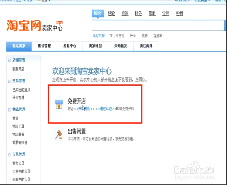The width and height of the screenshot is (227, 185).
Task: Open 仓库中的宝贝 in the sidebar
Action: pos(21,179)
